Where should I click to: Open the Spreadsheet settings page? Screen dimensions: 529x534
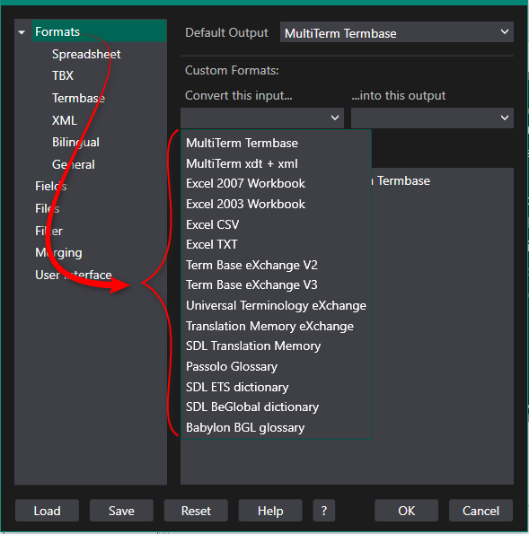[86, 54]
